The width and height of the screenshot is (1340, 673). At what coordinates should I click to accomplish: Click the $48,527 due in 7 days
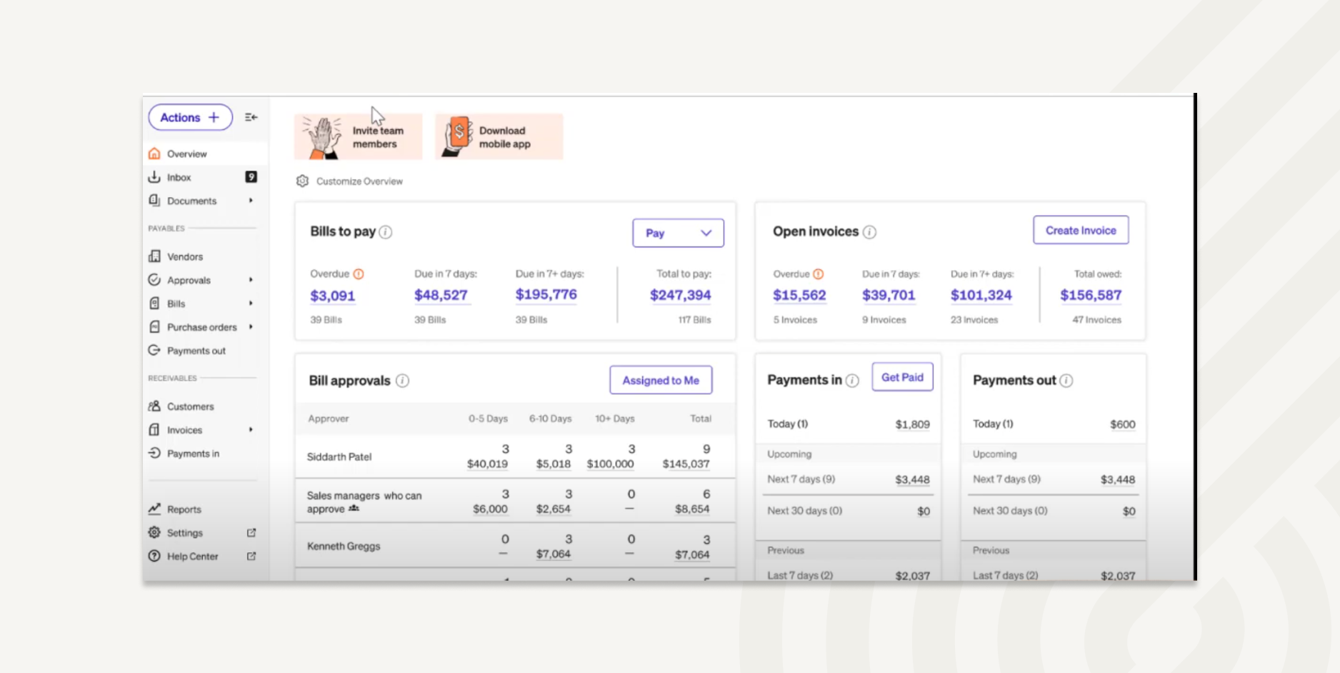click(x=441, y=295)
